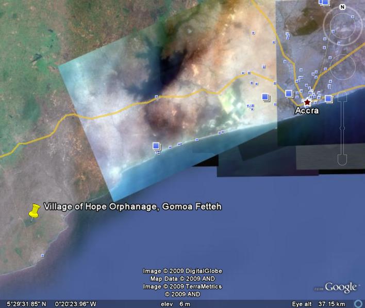This screenshot has height=308, width=365.
Task: Click the yellow pushpin placemark icon
Action: (35, 211)
